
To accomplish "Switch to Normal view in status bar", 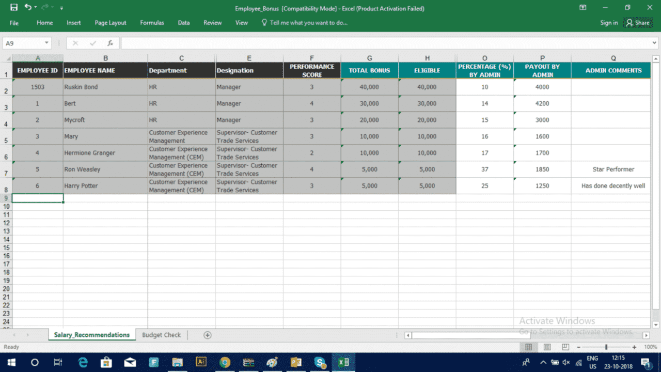I will pos(528,347).
